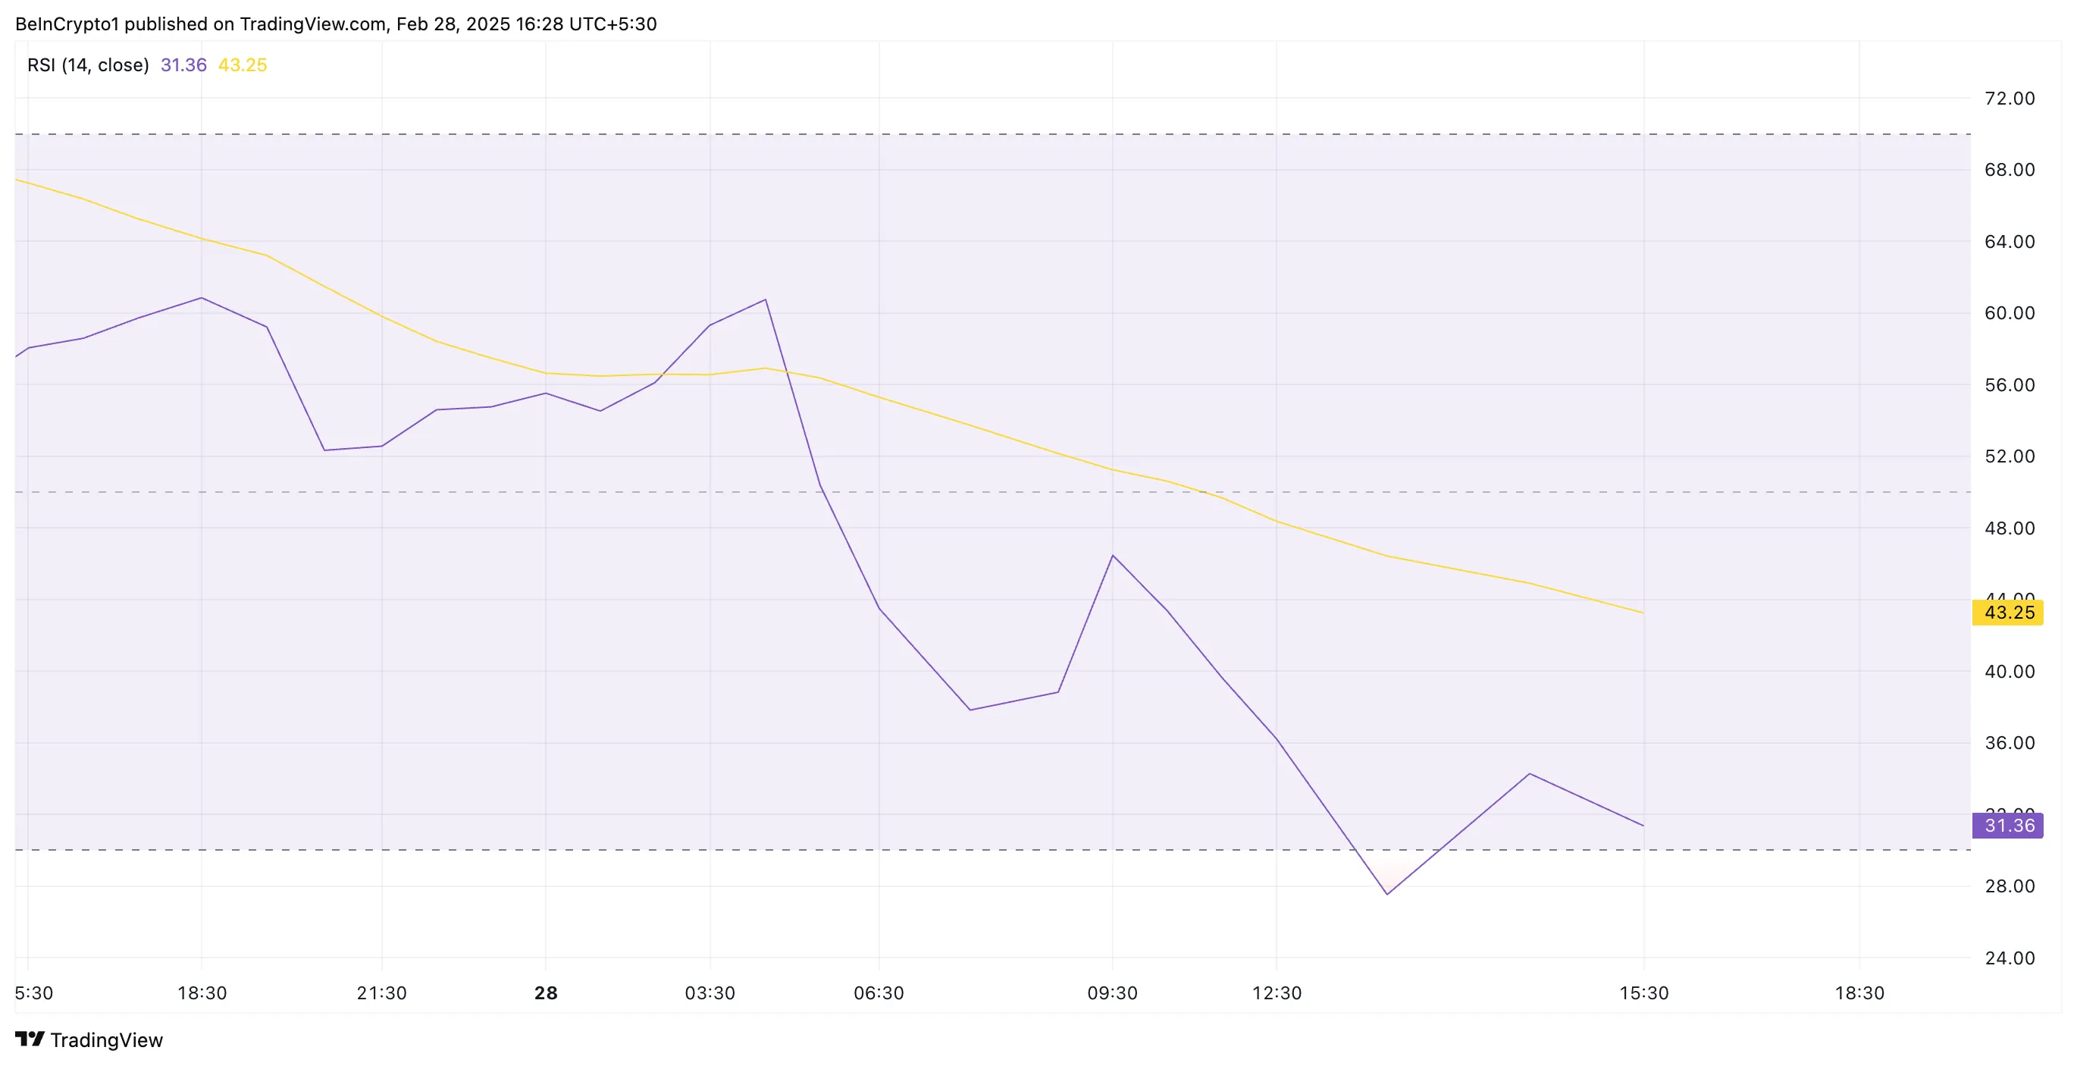Select the 06:30 time axis label
Screen dimensions: 2077x1066
(879, 993)
